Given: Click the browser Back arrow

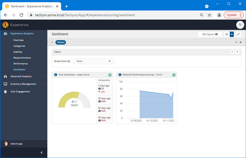Looking at the screenshot, I should [x=6, y=15].
